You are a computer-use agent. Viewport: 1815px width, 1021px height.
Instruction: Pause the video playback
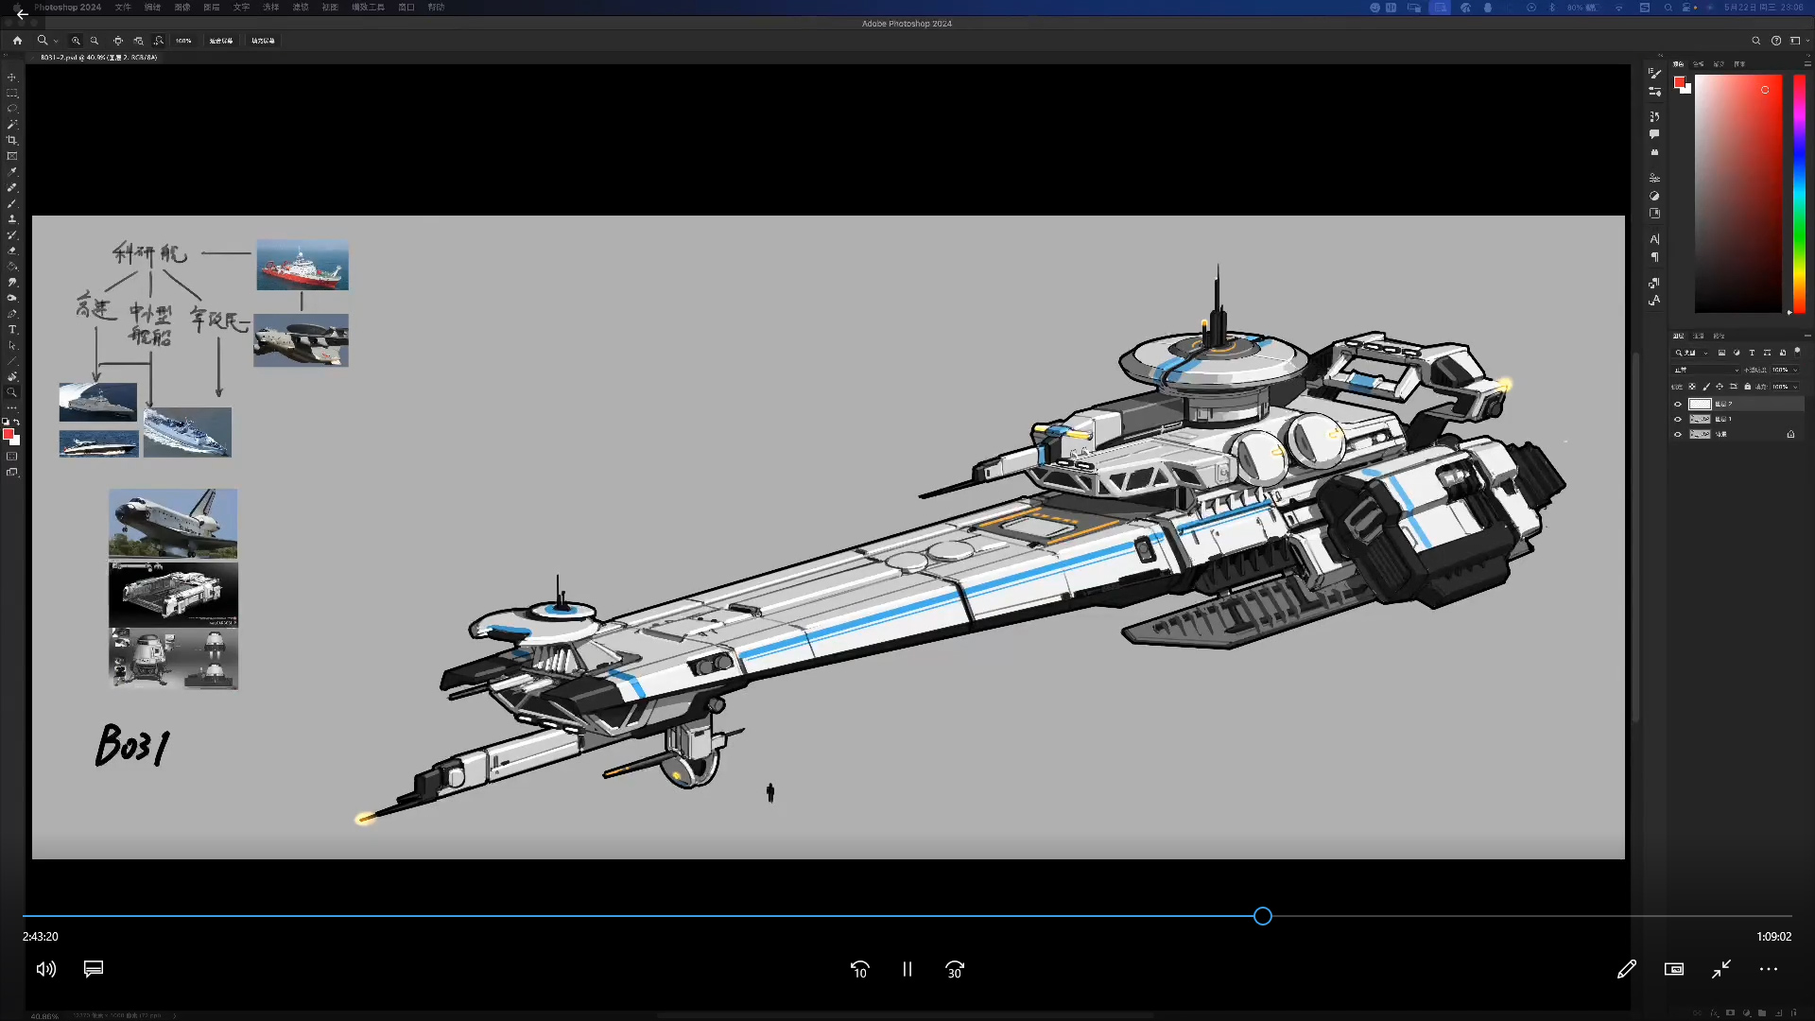907,969
